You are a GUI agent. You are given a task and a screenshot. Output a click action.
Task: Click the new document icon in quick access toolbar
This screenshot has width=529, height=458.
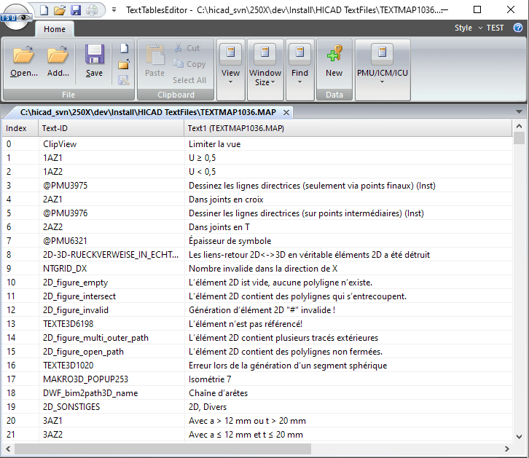coord(44,10)
